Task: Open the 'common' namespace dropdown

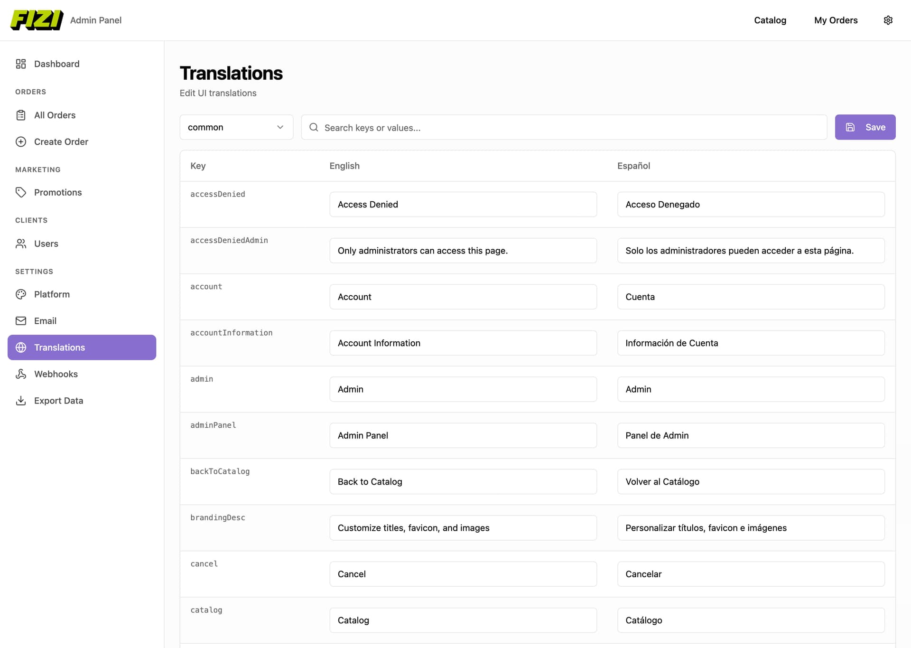Action: 236,127
